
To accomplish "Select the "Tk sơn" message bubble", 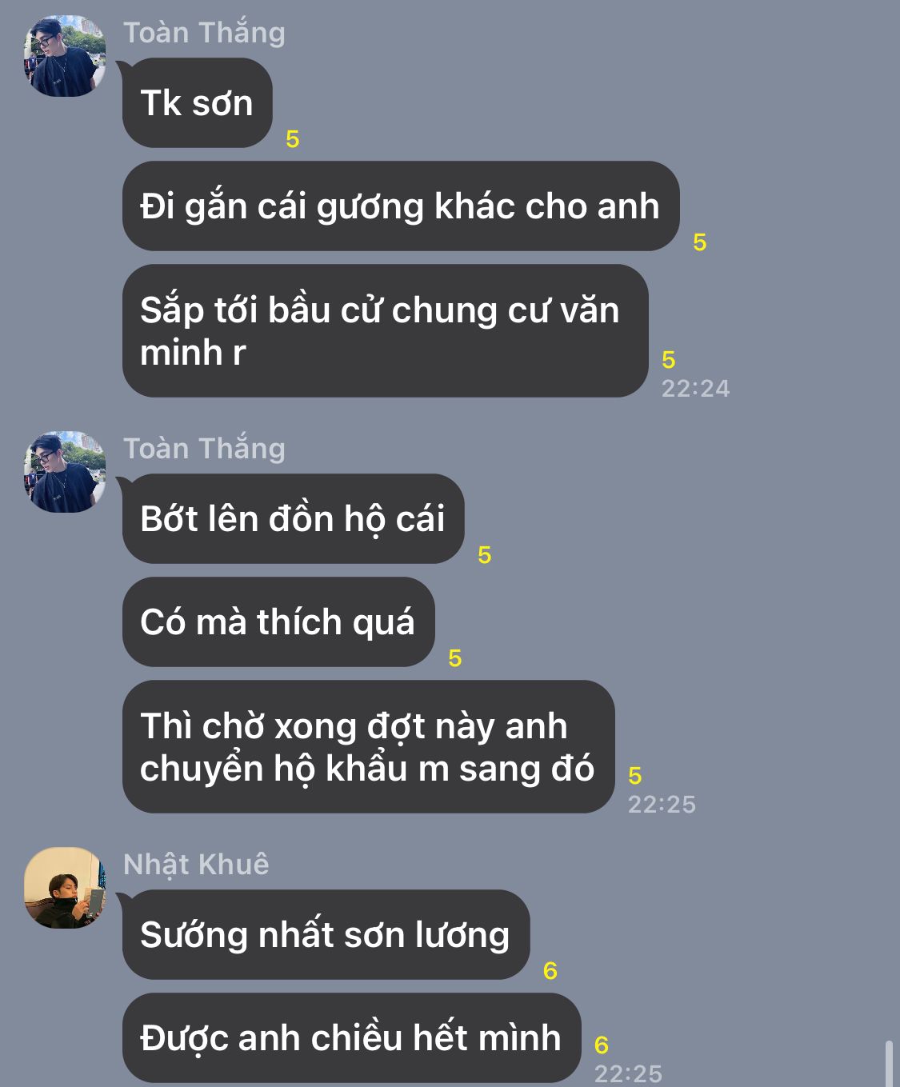I will (x=197, y=103).
